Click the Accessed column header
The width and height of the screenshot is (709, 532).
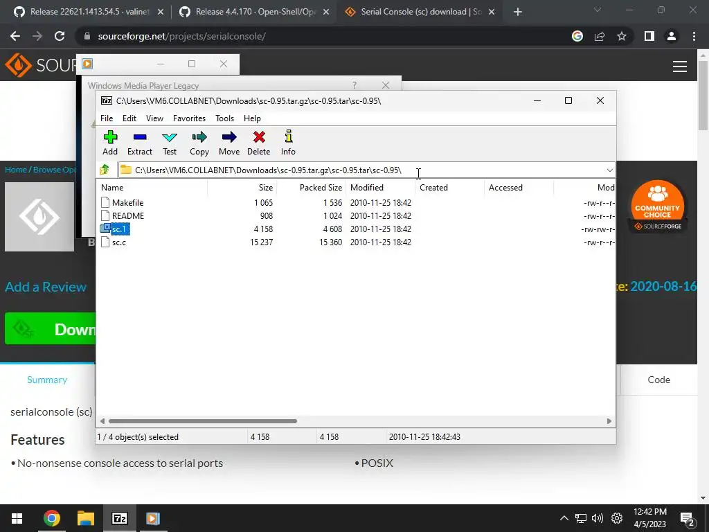pos(519,187)
